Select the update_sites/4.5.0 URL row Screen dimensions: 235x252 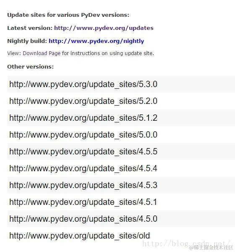121,219
